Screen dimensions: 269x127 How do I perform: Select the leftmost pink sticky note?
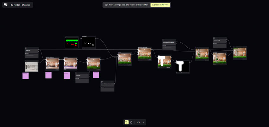26,76
